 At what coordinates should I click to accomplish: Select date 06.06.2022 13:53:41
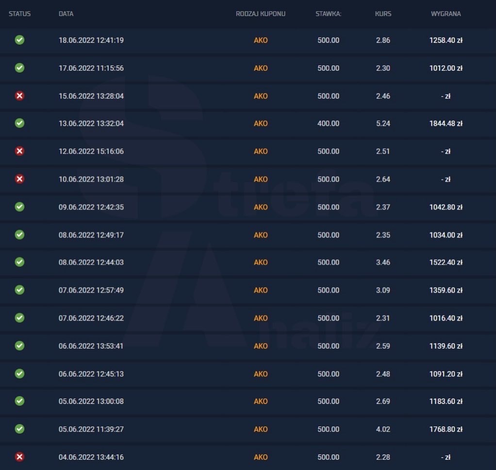[91, 346]
